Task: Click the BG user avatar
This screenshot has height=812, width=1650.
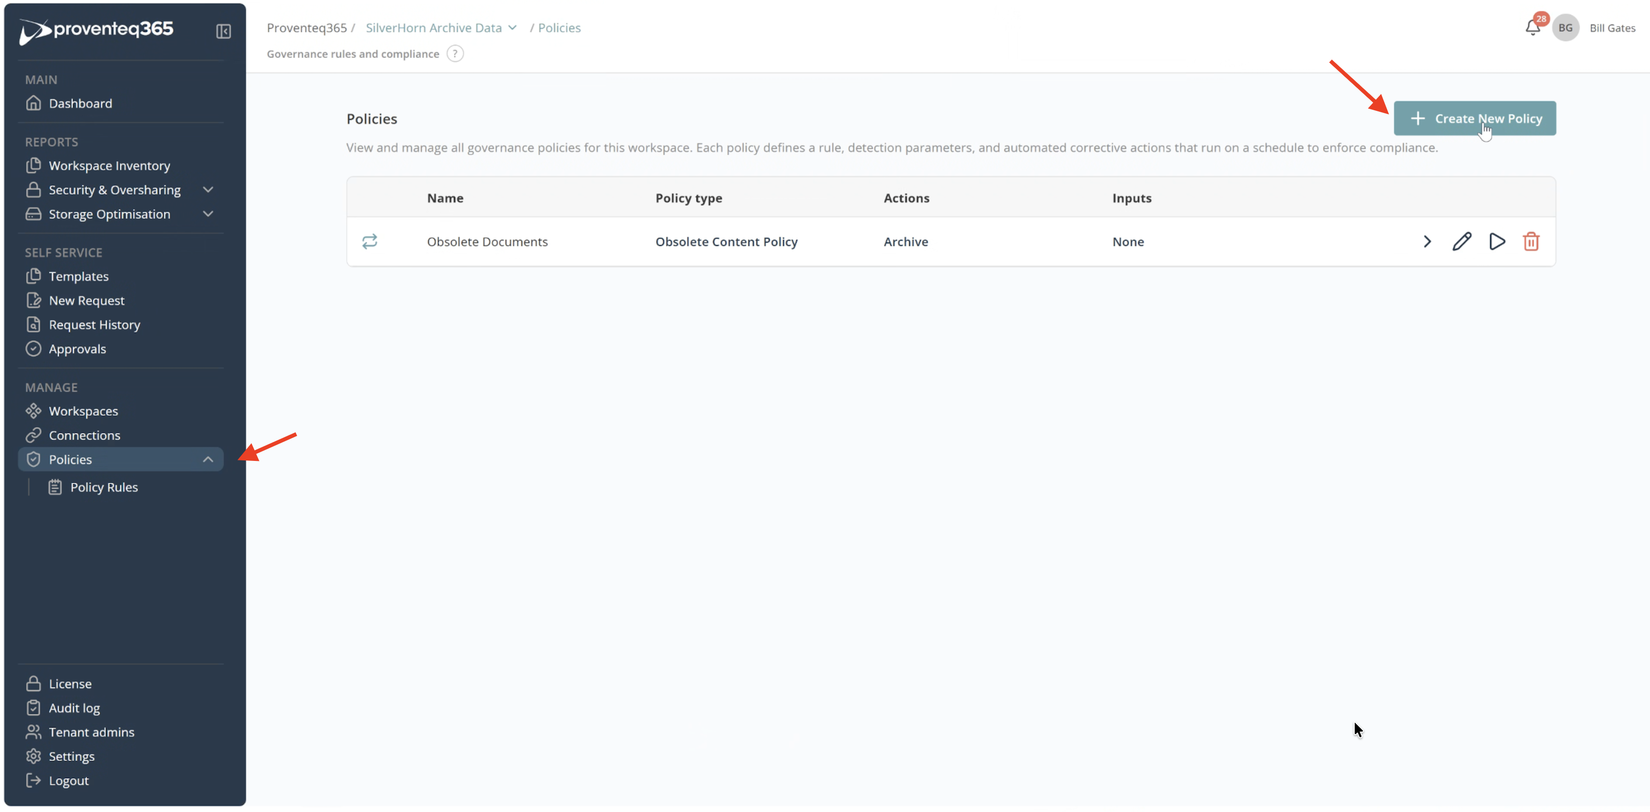Action: (1566, 27)
